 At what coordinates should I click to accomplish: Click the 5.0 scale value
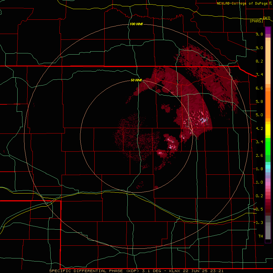[259, 115]
